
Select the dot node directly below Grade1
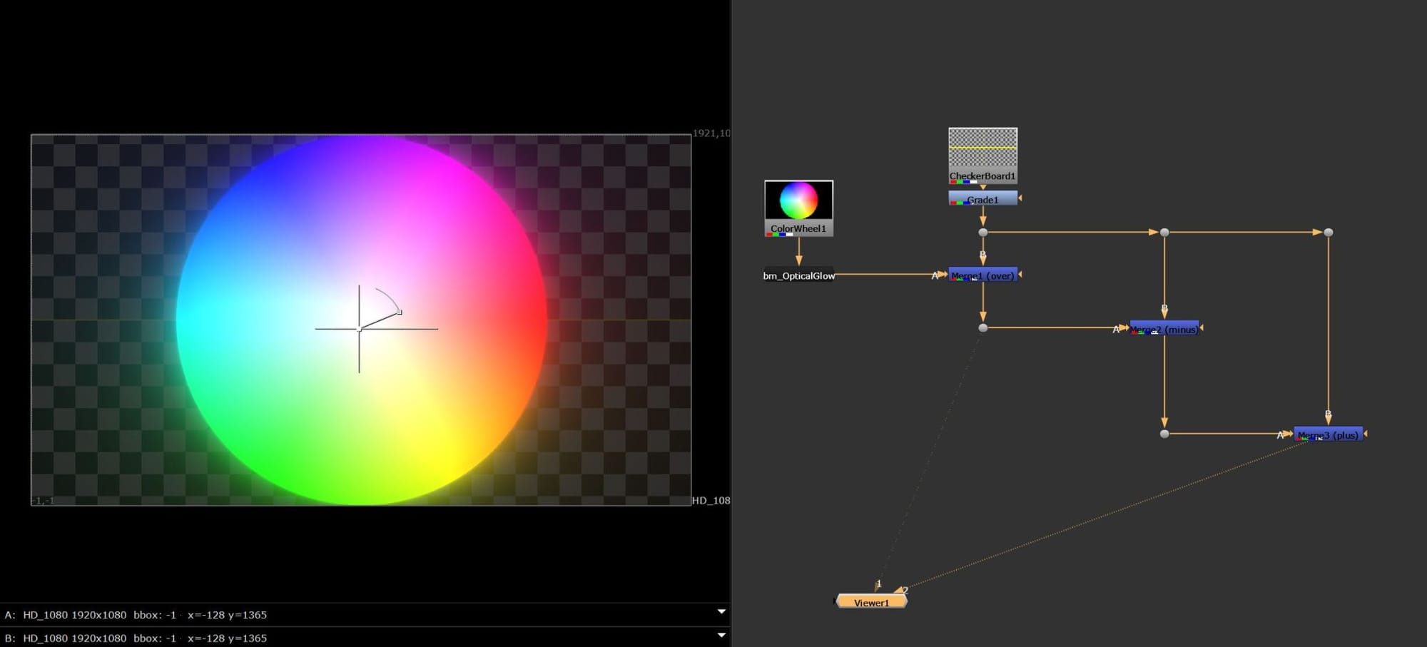(x=982, y=233)
